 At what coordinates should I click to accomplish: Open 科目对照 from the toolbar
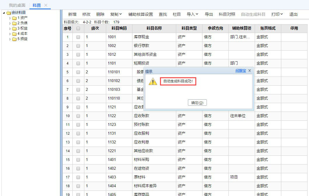point(227,14)
